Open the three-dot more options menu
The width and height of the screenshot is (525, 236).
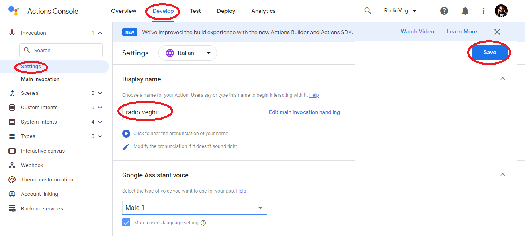(484, 11)
